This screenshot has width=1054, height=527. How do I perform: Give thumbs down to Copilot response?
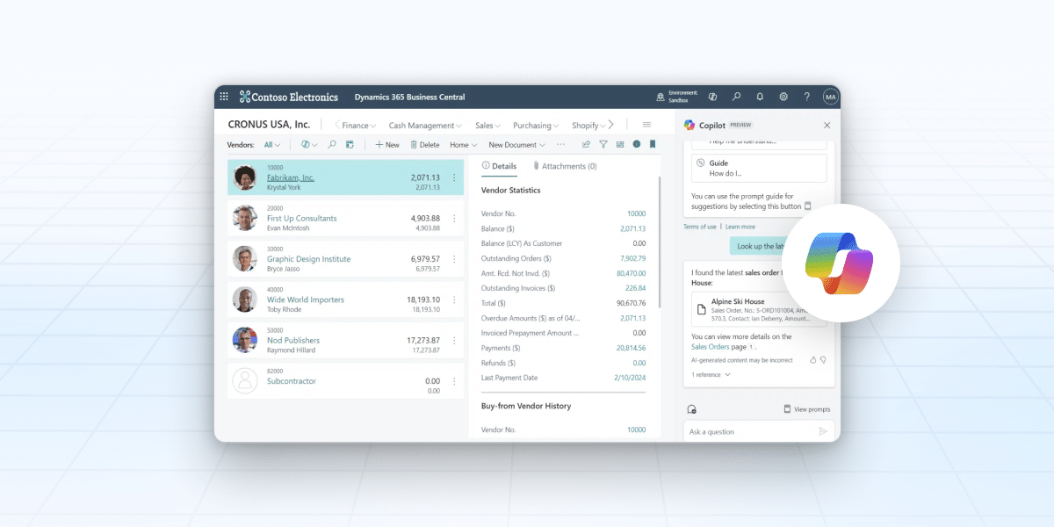(x=823, y=360)
